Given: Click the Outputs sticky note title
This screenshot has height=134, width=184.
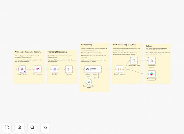Looking at the screenshot, I should (149, 46).
